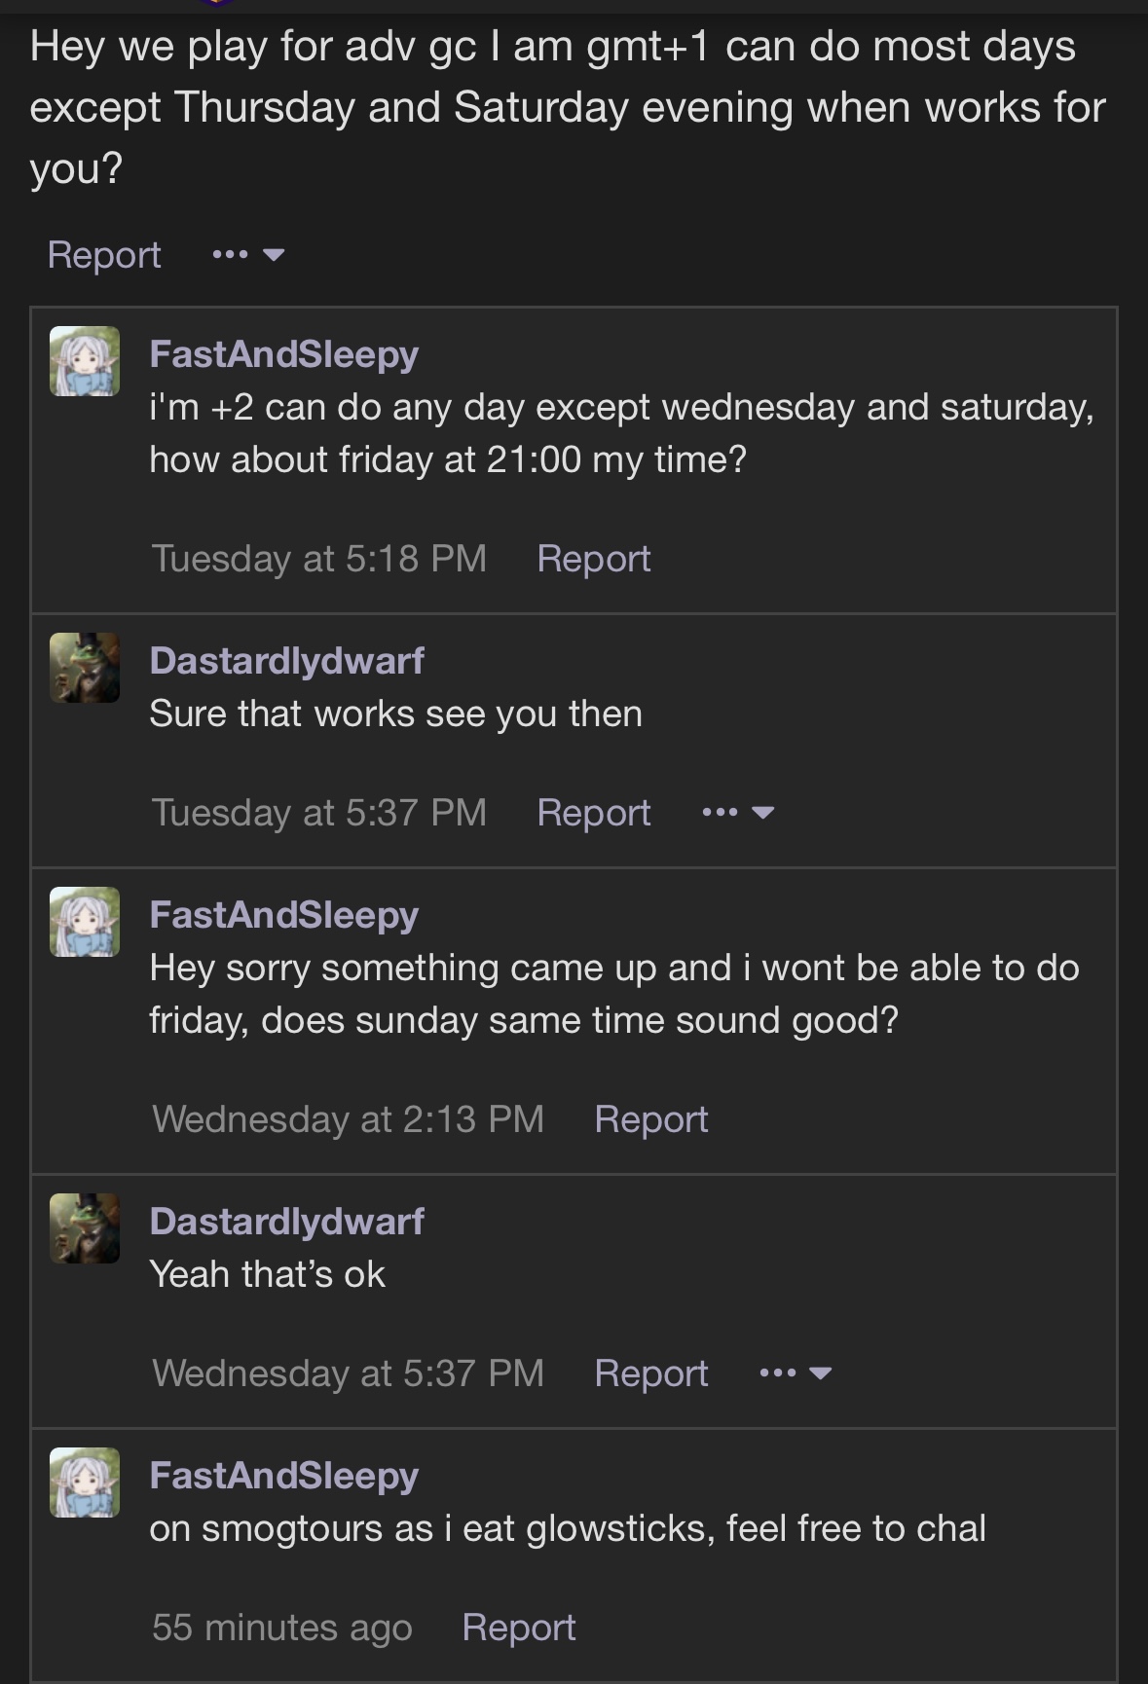Expand options menu on 'Sure that works' comment
Image resolution: width=1148 pixels, height=1684 pixels.
click(738, 813)
